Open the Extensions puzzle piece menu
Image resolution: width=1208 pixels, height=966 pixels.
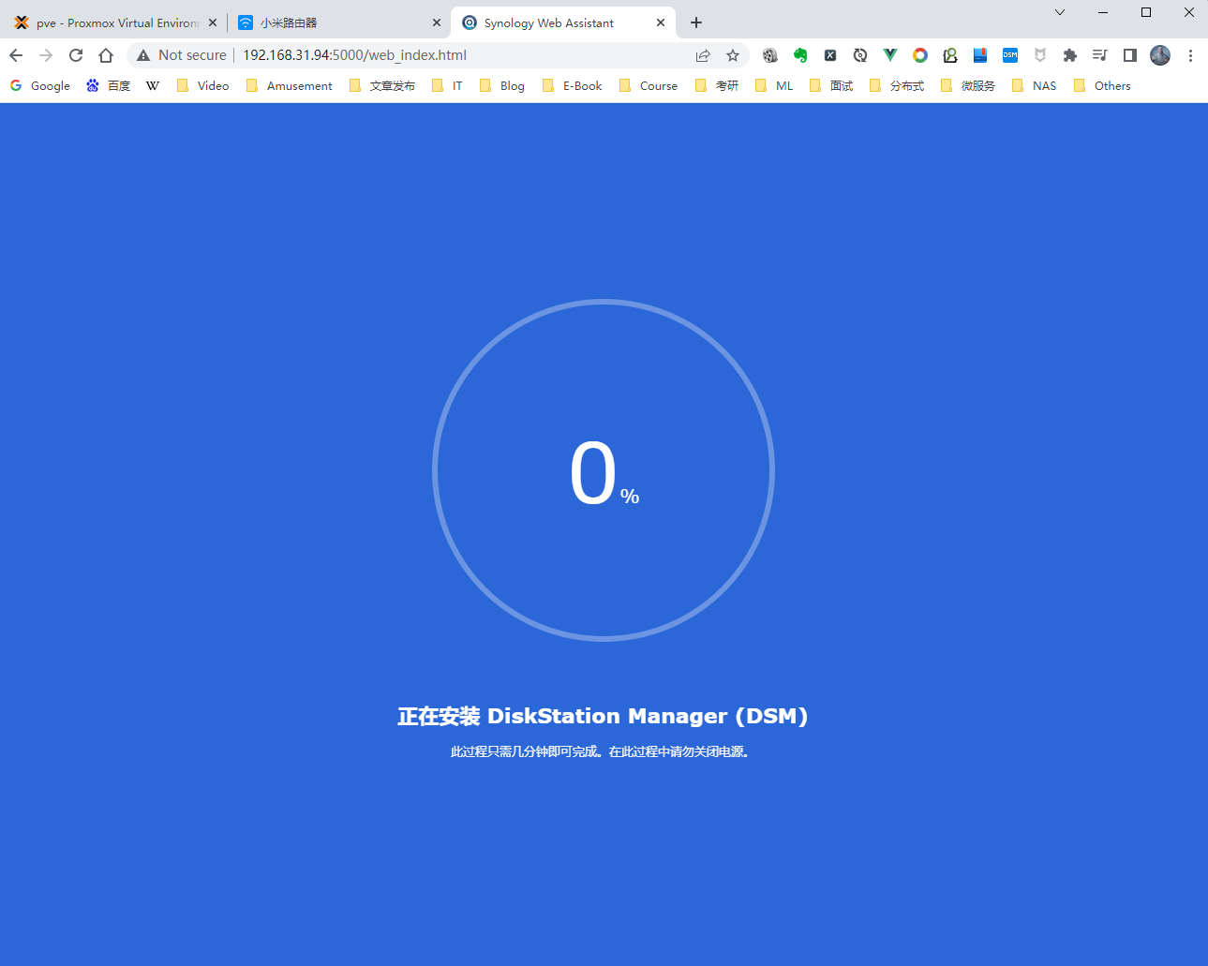1070,55
